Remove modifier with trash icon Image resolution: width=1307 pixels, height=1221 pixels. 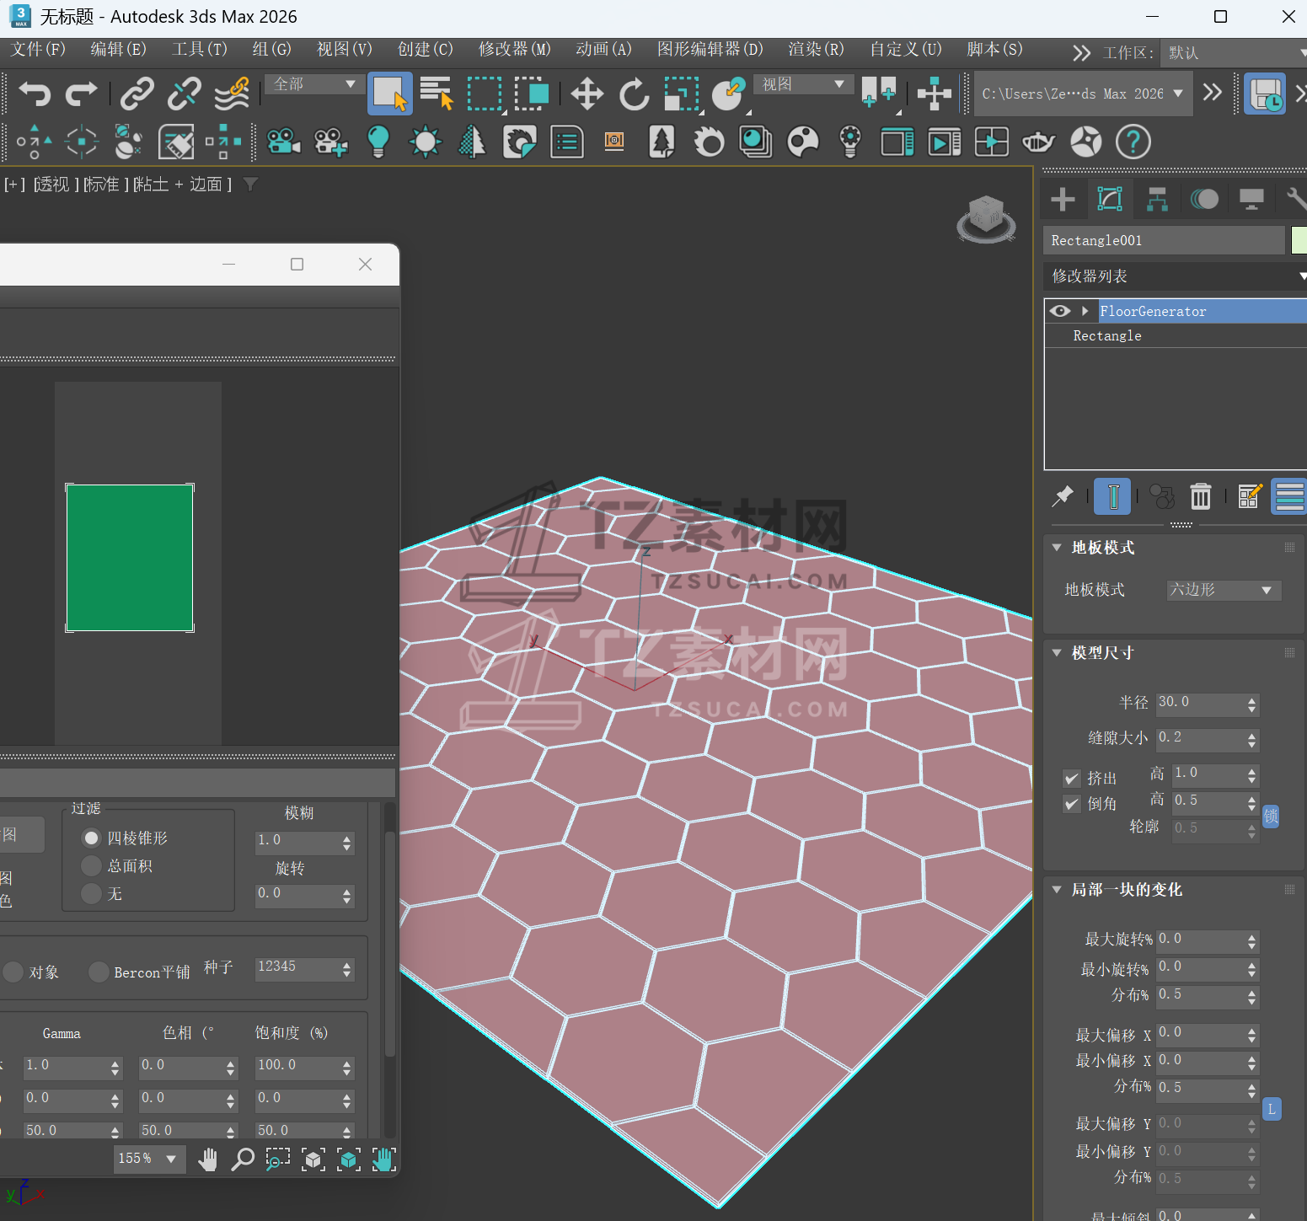click(1201, 496)
